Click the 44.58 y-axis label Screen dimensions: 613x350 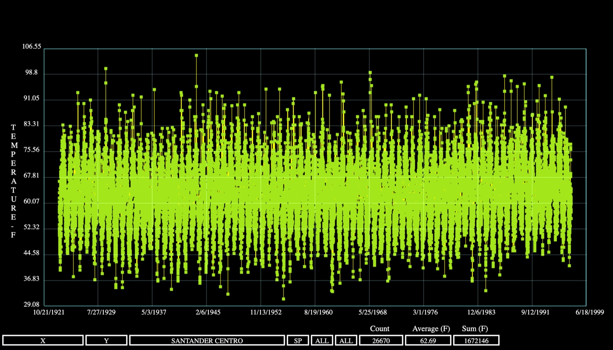tap(31, 253)
